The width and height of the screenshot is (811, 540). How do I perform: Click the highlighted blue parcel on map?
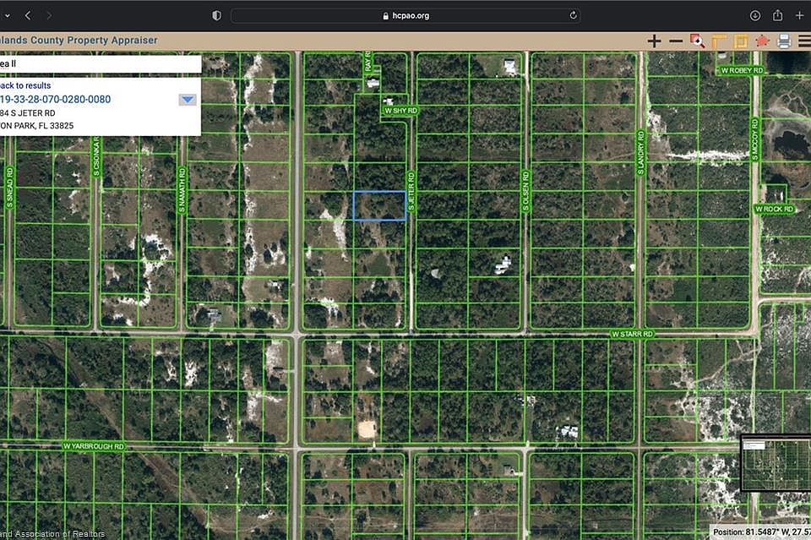379,206
